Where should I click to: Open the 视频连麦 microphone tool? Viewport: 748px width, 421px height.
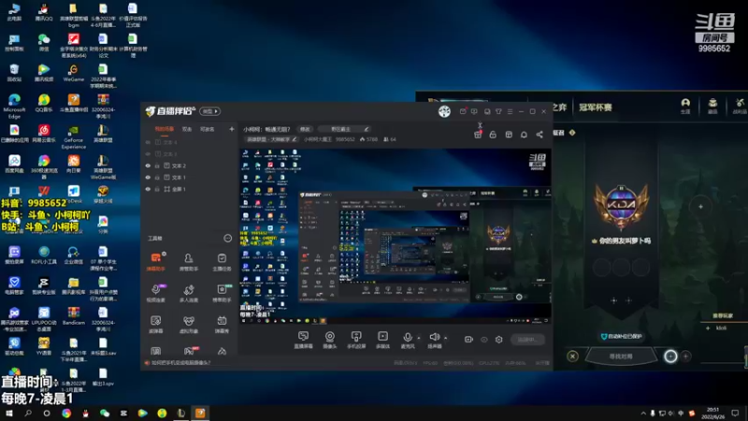(x=156, y=293)
